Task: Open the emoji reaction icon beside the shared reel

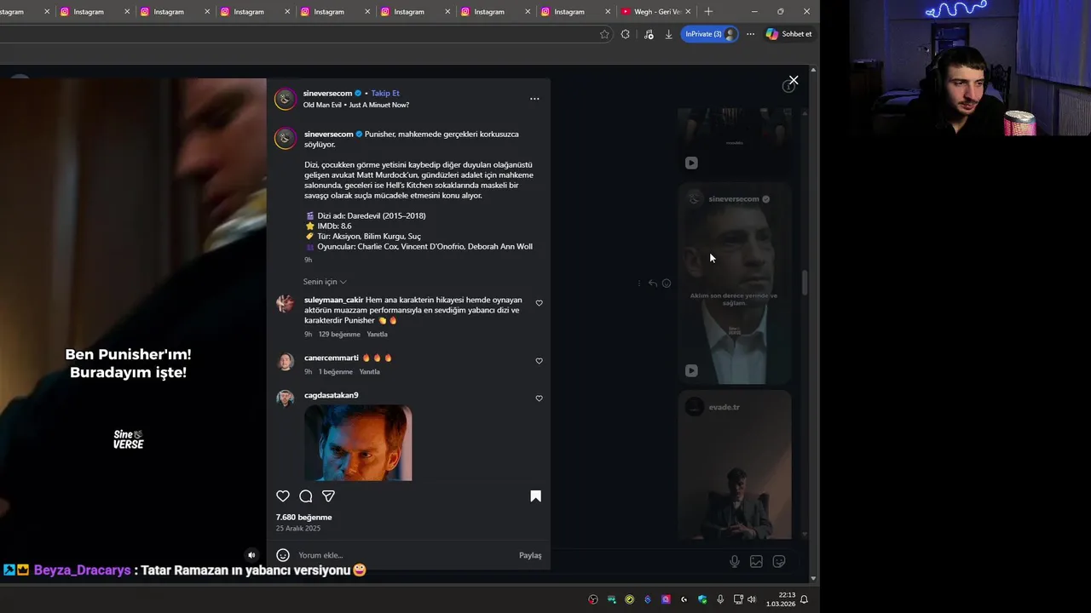Action: coord(667,284)
